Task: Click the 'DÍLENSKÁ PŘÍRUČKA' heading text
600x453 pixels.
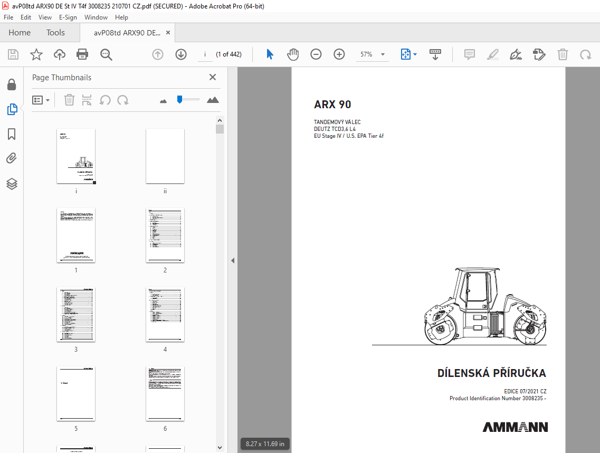Action: point(492,373)
